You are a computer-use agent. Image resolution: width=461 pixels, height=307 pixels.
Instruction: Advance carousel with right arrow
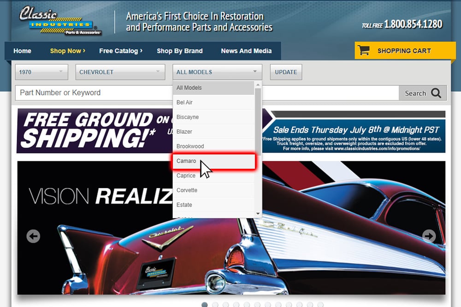(429, 236)
